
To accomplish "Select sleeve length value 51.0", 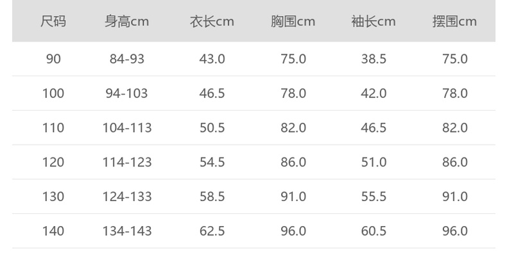I will coord(374,163).
